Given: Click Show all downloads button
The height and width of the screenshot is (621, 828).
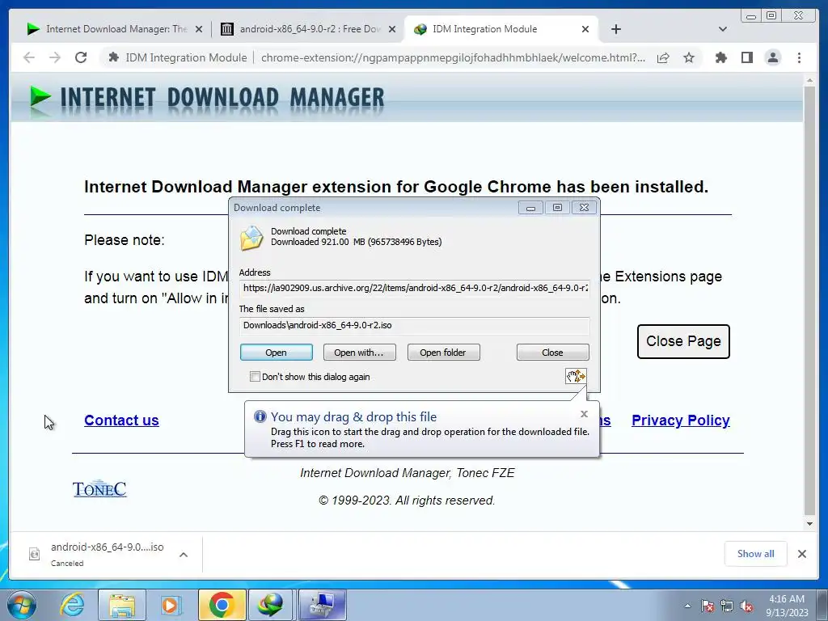Looking at the screenshot, I should (756, 554).
